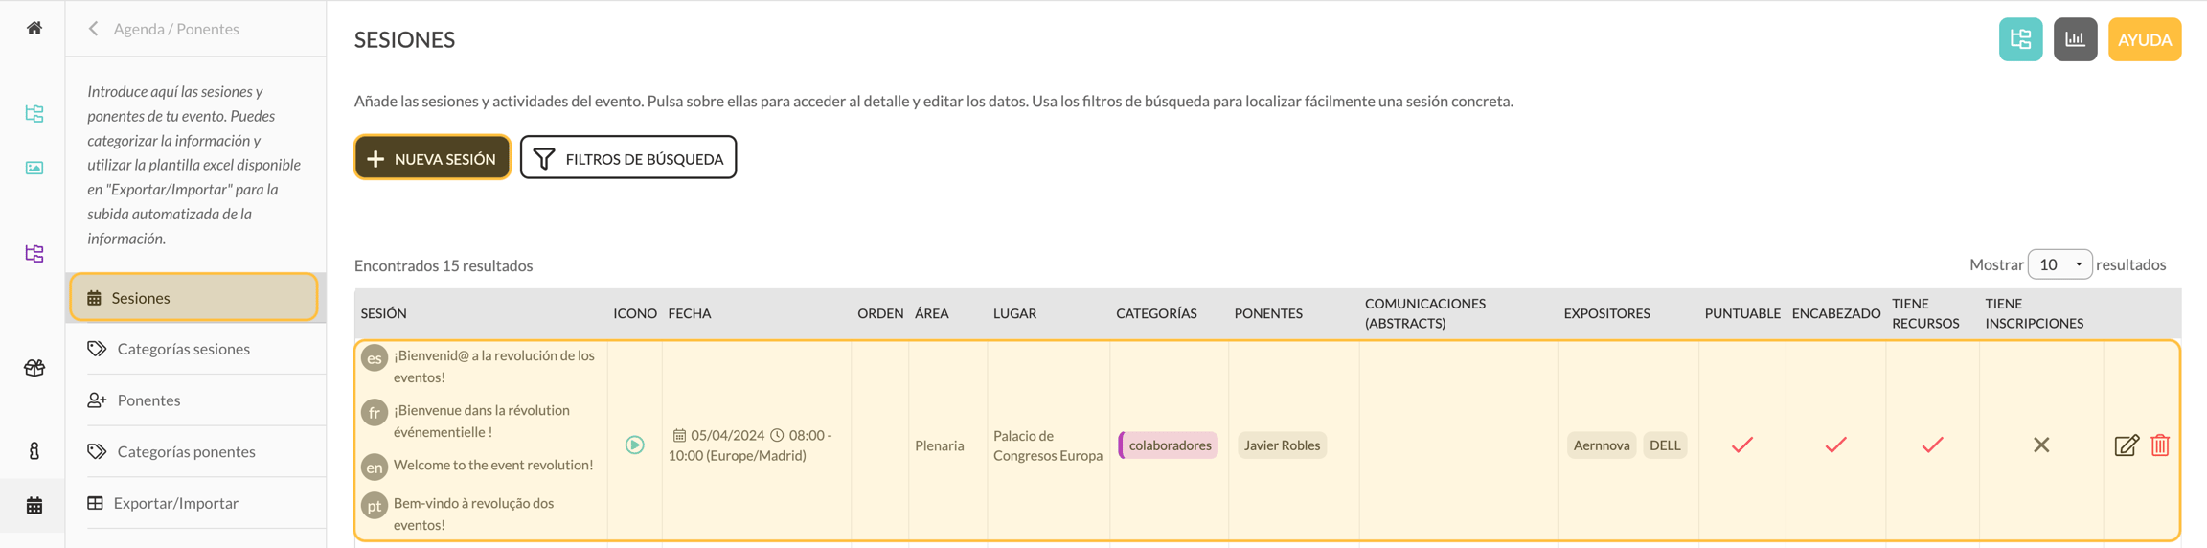Toggle the Encabezado checkmark for the session

pyautogui.click(x=1835, y=445)
